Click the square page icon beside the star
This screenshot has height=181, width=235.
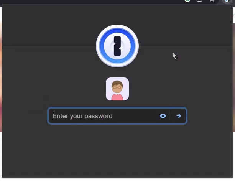pos(199,1)
